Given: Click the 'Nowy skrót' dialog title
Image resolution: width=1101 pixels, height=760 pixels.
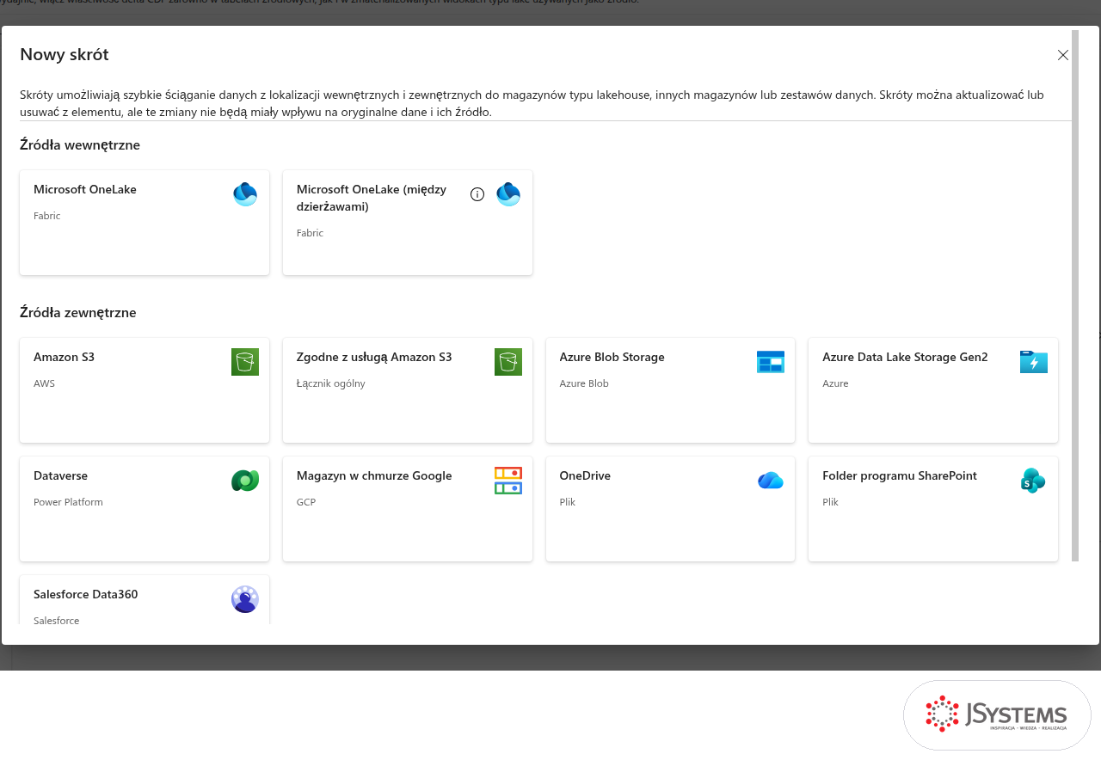Looking at the screenshot, I should click(65, 55).
